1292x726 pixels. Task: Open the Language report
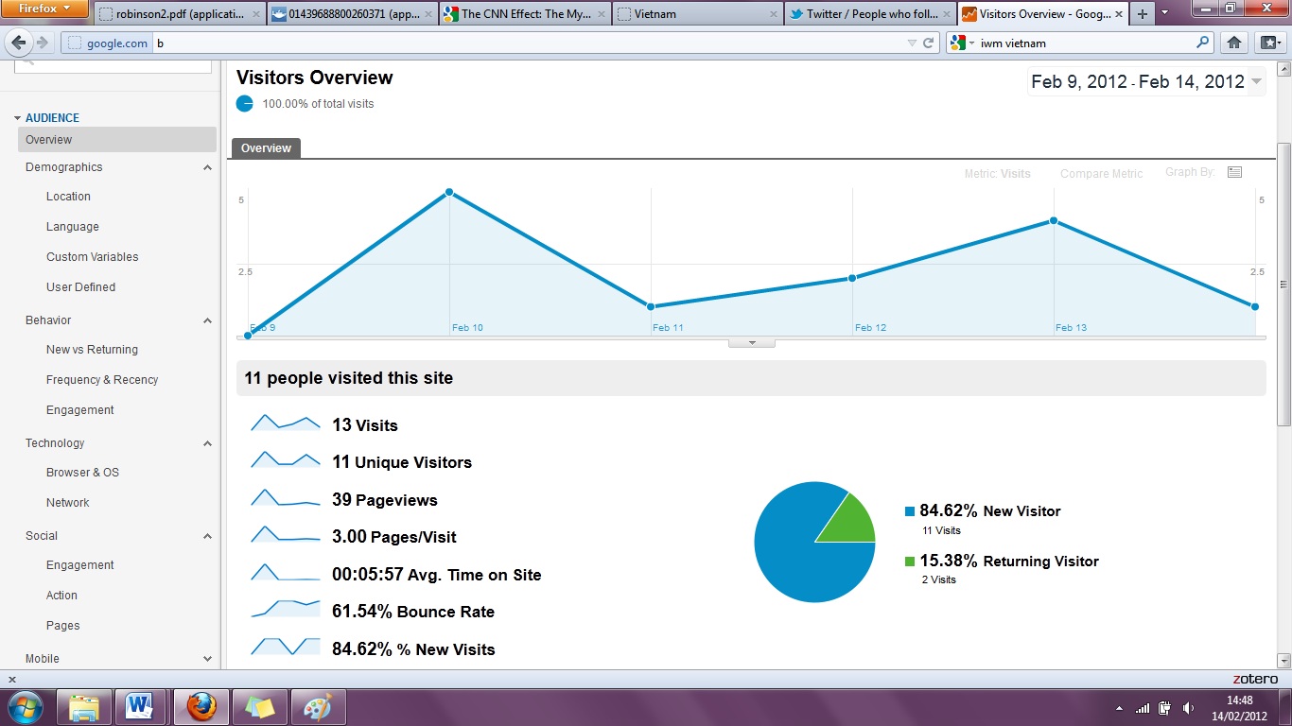pos(73,227)
